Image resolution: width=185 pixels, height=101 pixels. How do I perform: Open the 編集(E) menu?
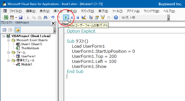(x=30, y=11)
